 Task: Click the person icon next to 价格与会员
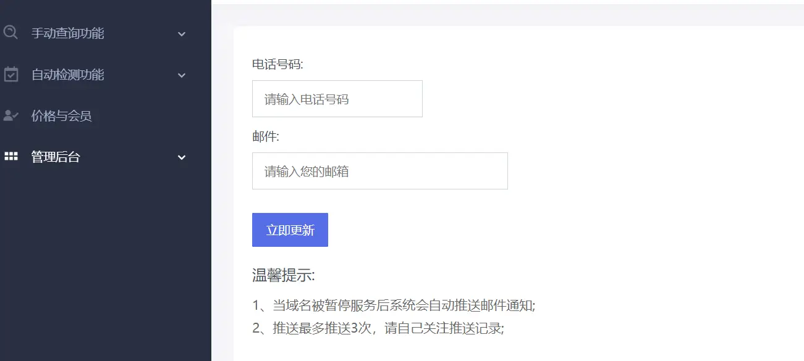pos(10,115)
